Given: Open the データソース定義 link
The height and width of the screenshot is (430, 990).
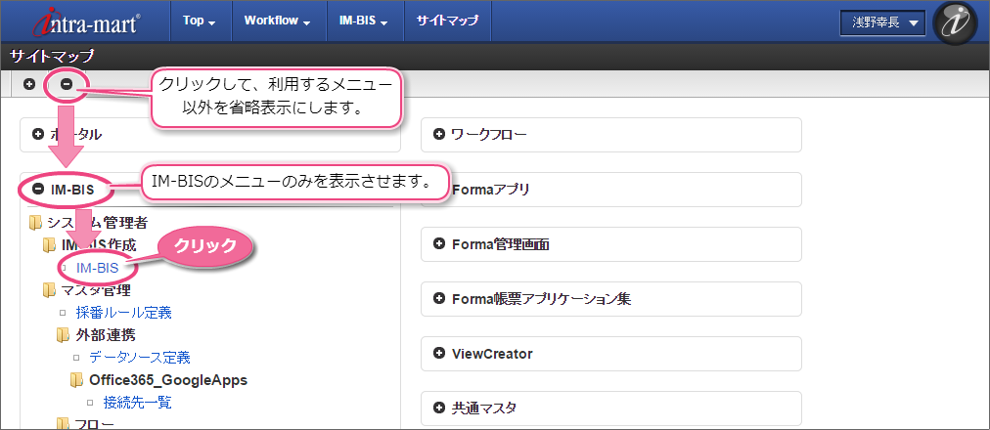Looking at the screenshot, I should point(140,358).
